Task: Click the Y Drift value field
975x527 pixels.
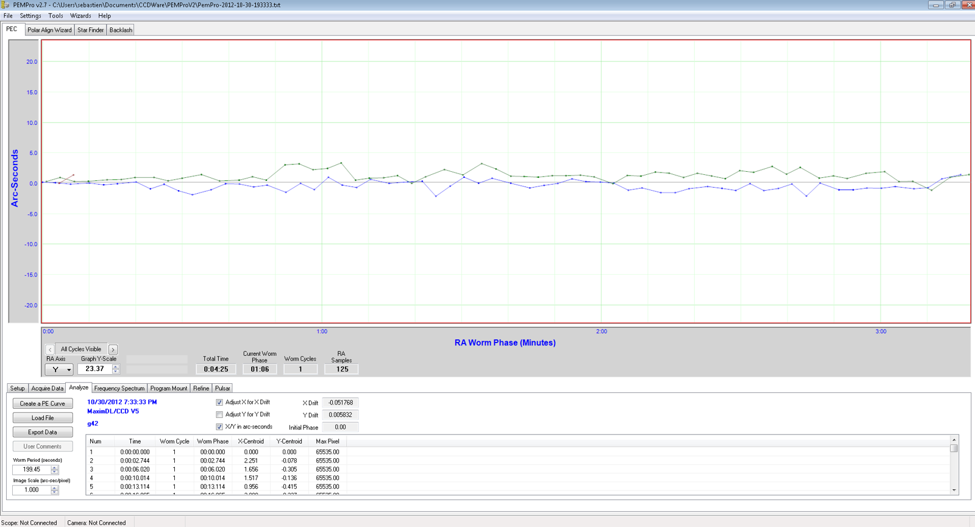Action: pyautogui.click(x=340, y=415)
